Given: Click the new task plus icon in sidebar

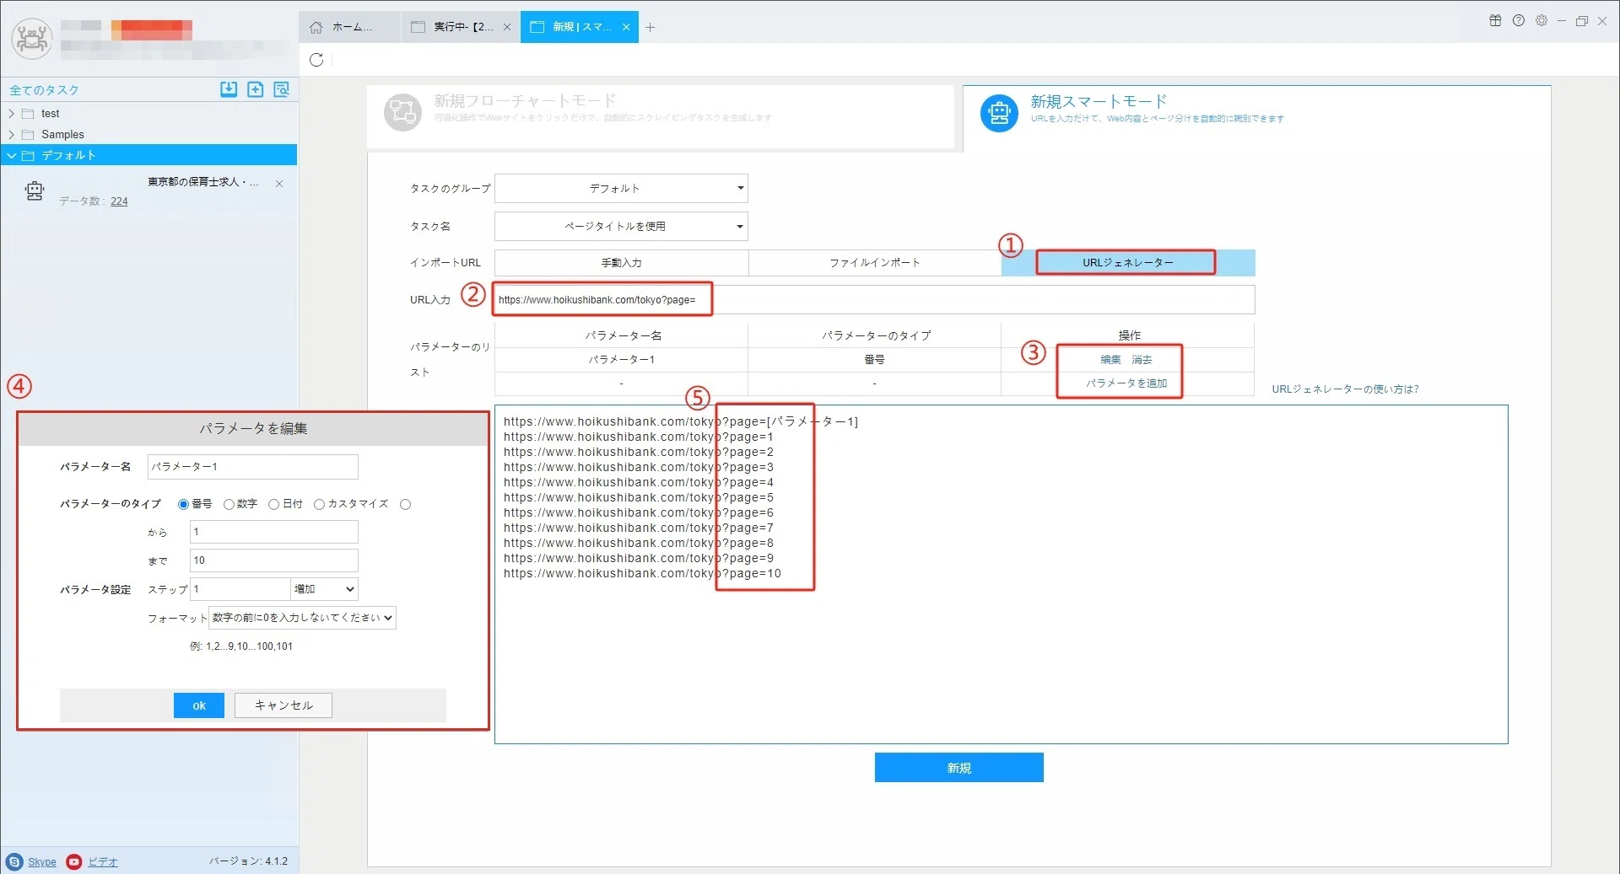Looking at the screenshot, I should [256, 89].
